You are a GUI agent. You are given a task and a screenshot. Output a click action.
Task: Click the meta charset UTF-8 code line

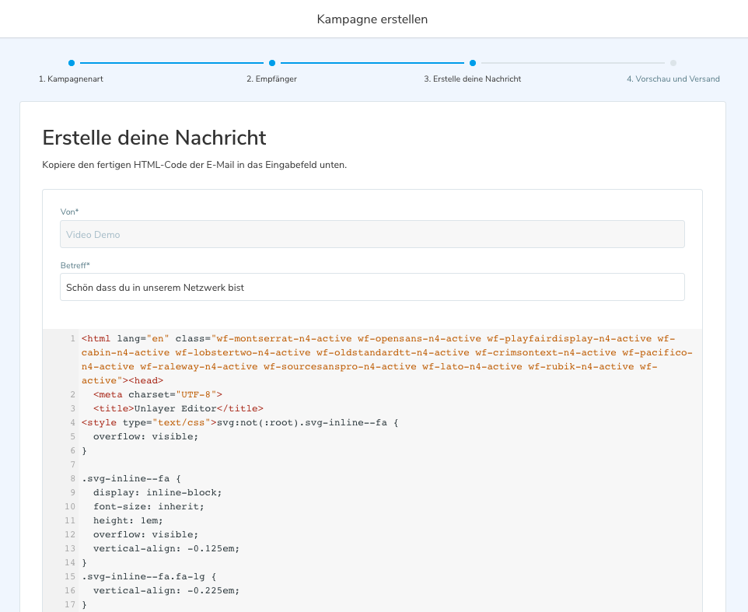(x=157, y=394)
